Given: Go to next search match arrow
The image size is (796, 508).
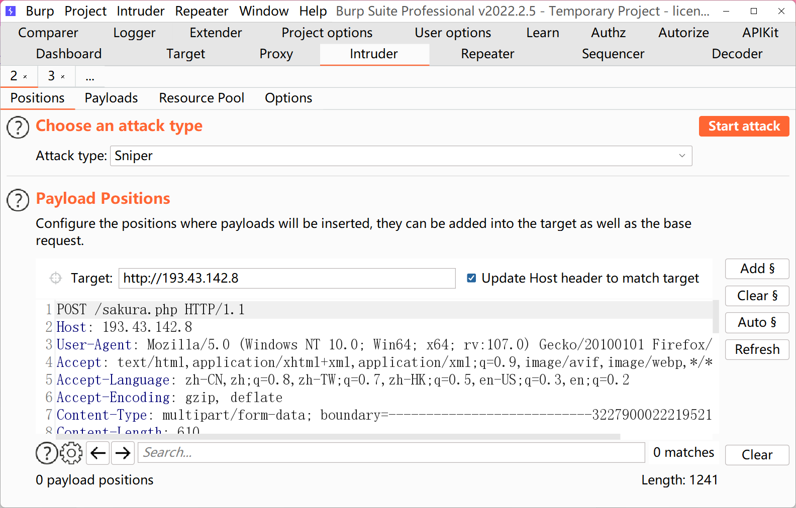Looking at the screenshot, I should [123, 453].
